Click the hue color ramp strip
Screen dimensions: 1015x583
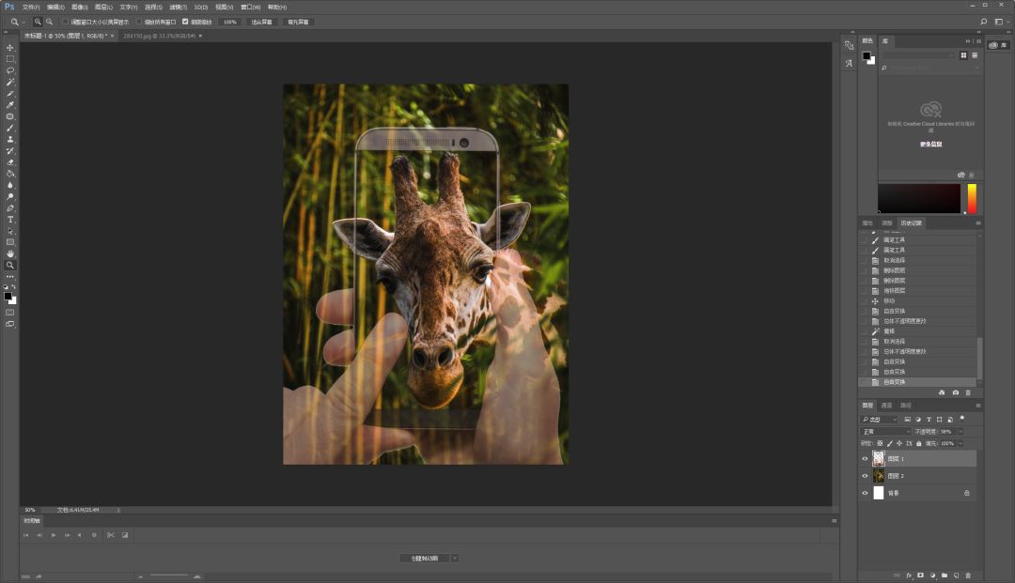(x=972, y=198)
